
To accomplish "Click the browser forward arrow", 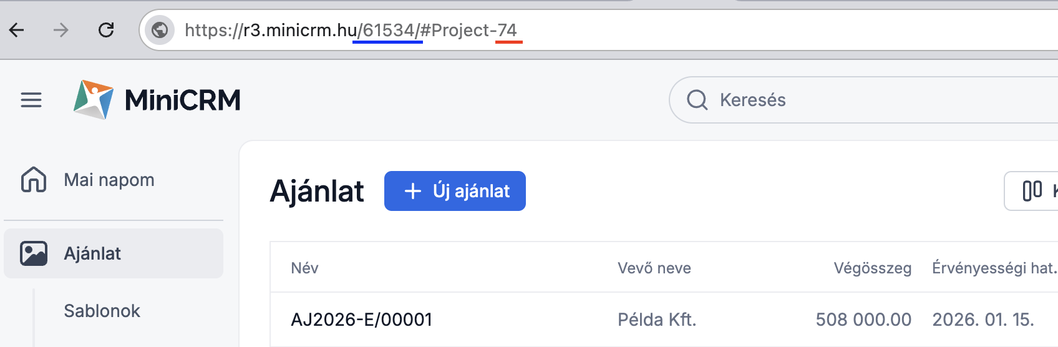I will (61, 30).
